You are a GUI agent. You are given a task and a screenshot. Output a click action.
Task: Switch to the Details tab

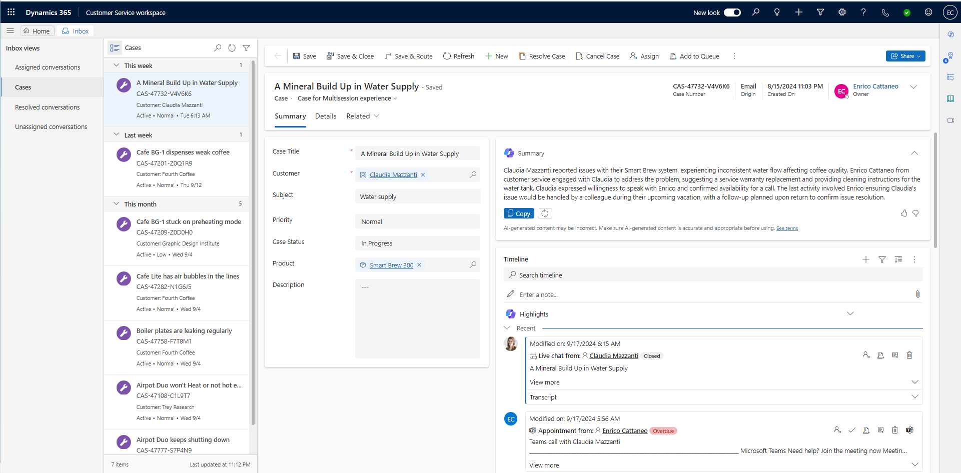[326, 116]
